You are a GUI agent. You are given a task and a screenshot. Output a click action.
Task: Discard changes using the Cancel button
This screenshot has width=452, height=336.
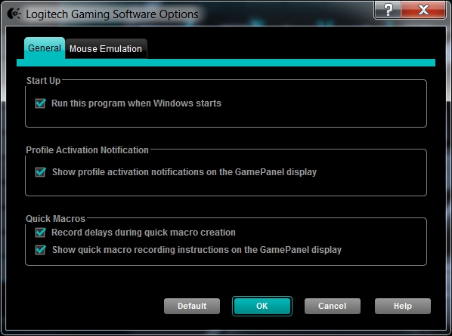pyautogui.click(x=333, y=306)
